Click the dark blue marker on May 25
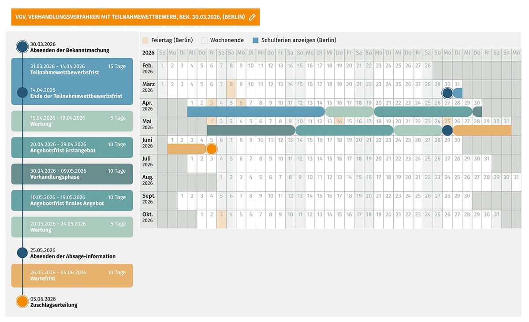Image resolution: width=529 pixels, height=322 pixels. click(x=447, y=130)
